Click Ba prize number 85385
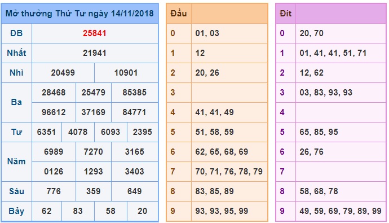 [135, 93]
